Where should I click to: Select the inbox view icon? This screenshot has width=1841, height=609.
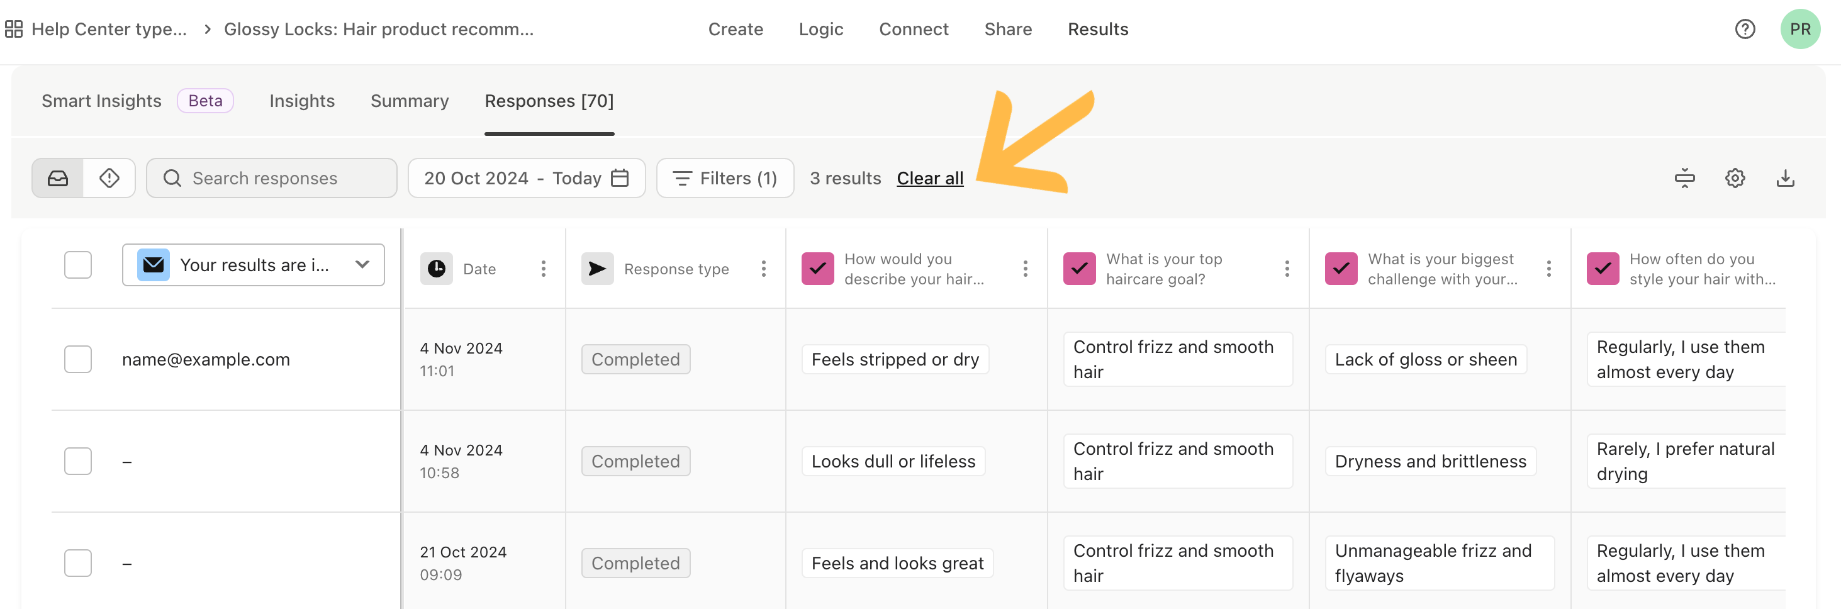(58, 178)
